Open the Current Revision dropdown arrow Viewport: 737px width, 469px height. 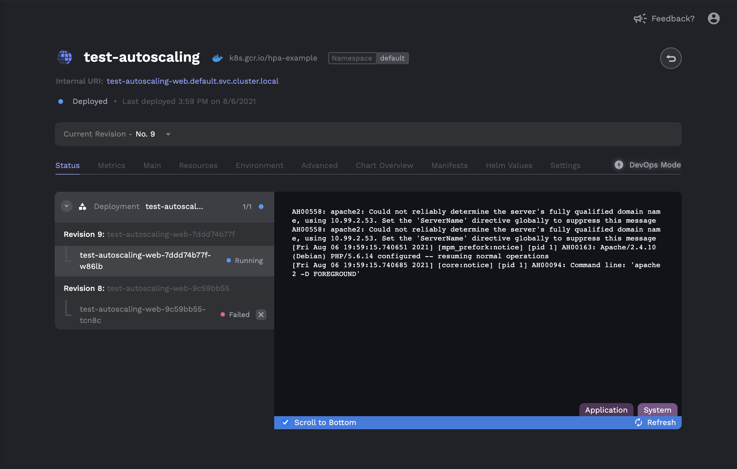168,134
